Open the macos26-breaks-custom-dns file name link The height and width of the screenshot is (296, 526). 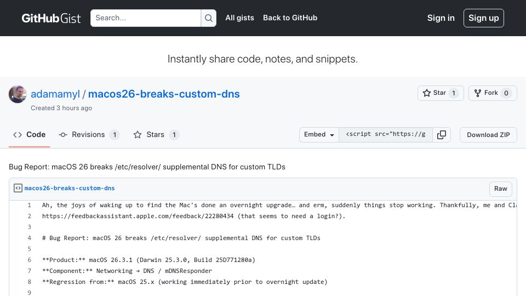pos(70,188)
